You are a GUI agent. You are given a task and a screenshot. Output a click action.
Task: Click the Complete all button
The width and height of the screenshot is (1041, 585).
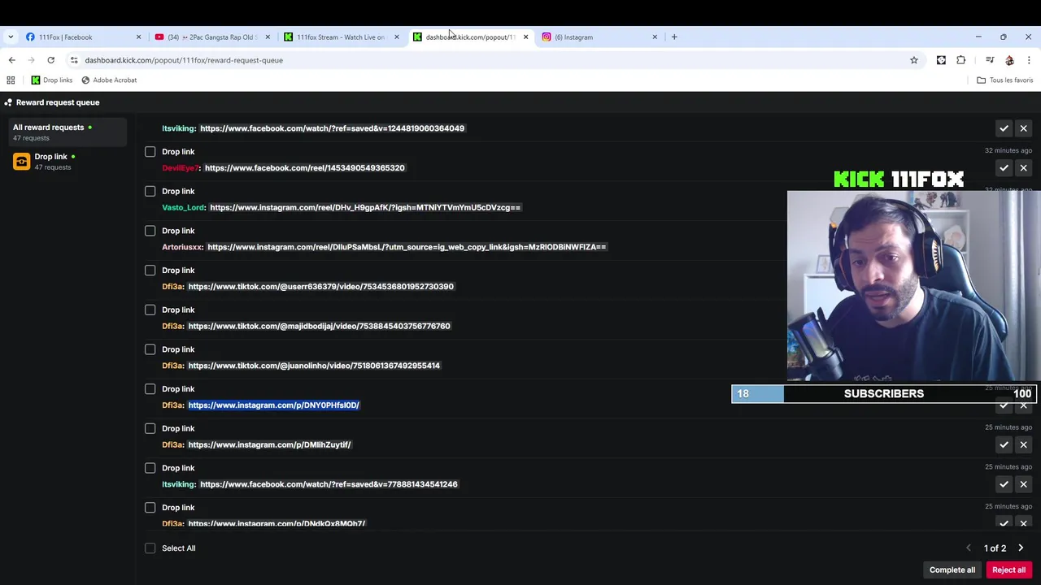pyautogui.click(x=952, y=570)
